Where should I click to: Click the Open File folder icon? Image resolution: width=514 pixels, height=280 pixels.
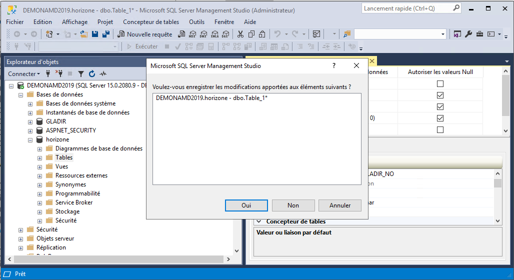84,34
